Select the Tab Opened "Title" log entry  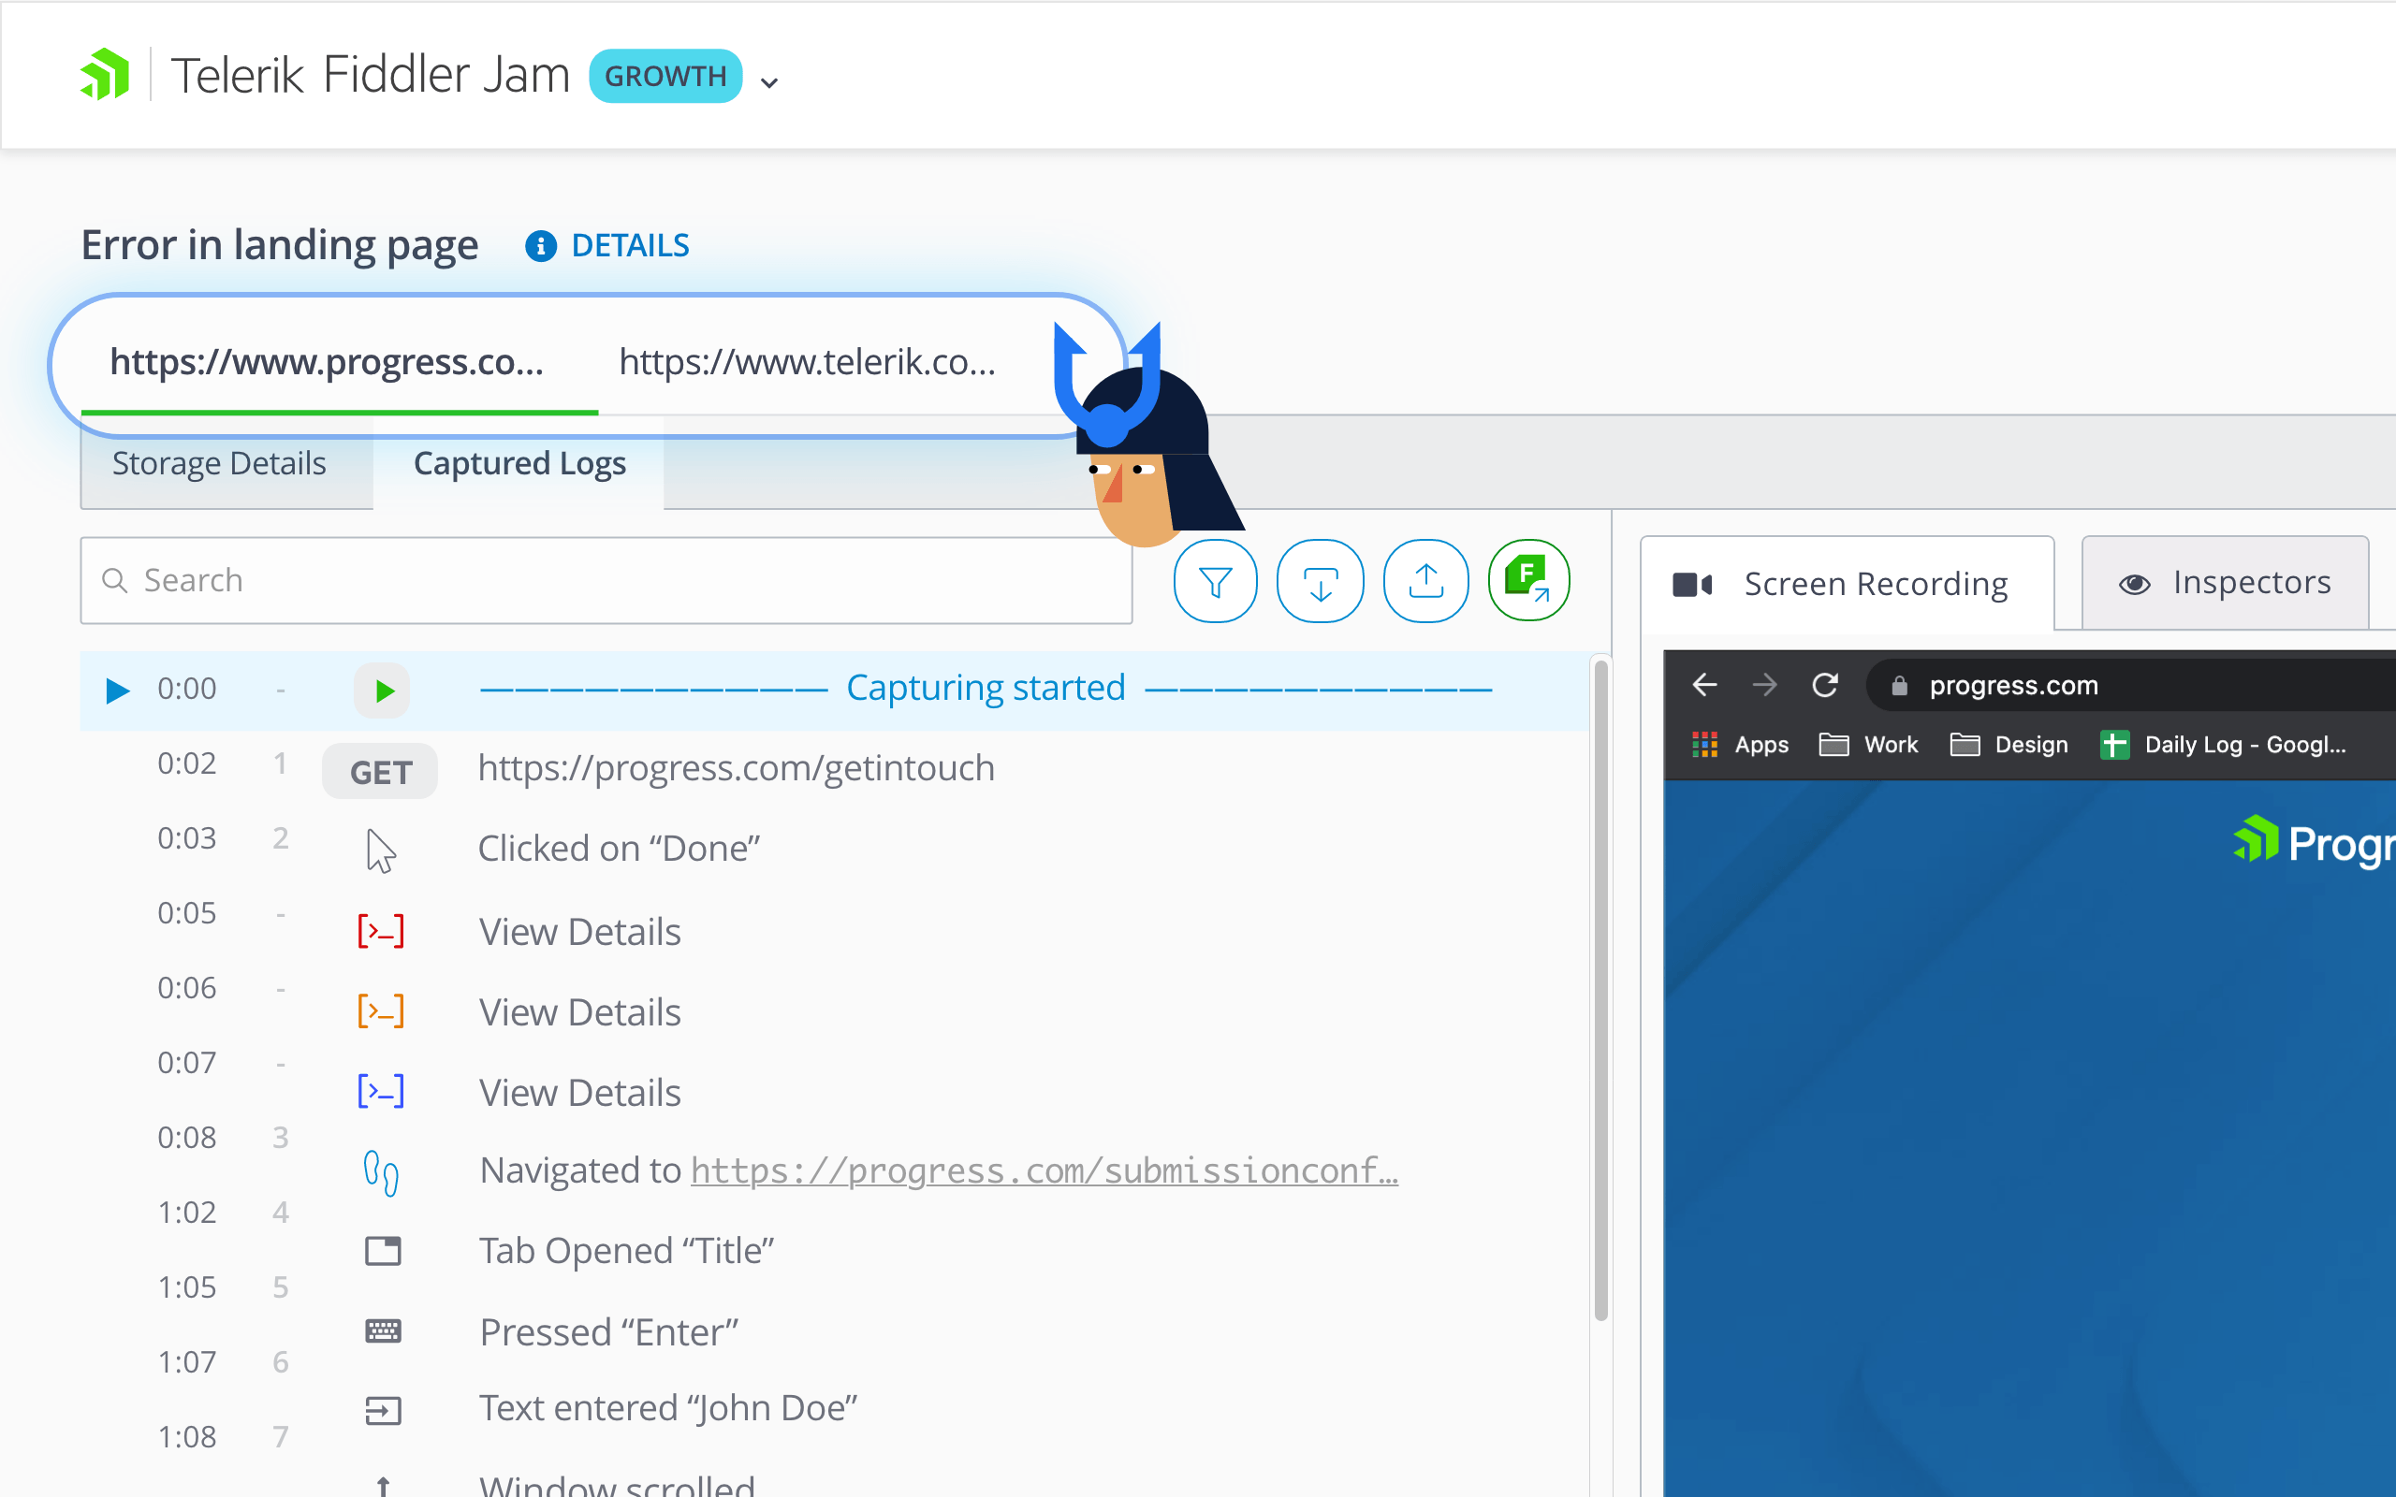627,1251
